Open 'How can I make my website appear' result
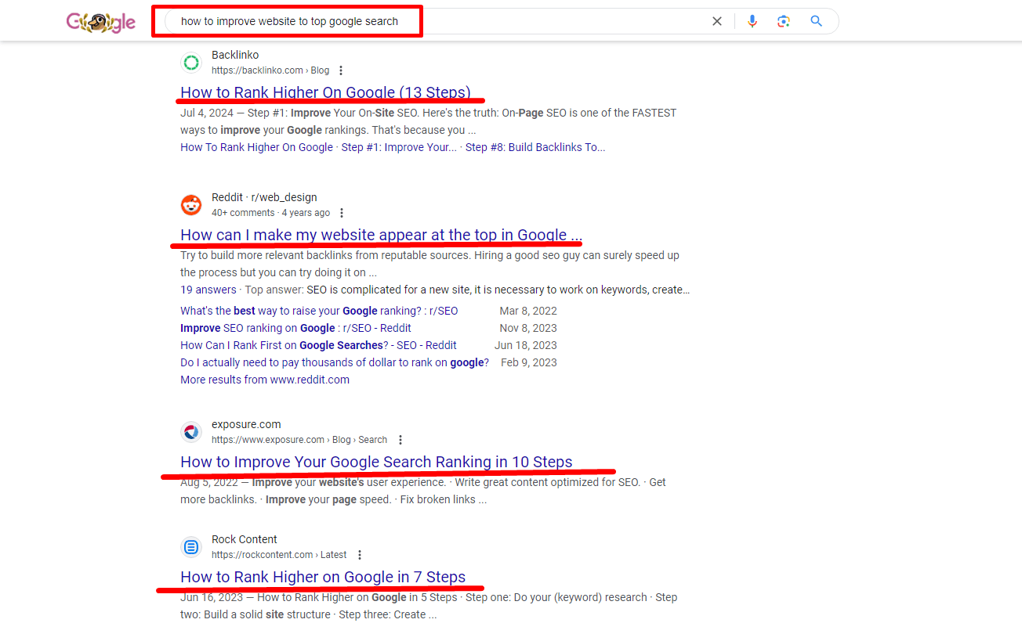The width and height of the screenshot is (1022, 623). coord(381,235)
